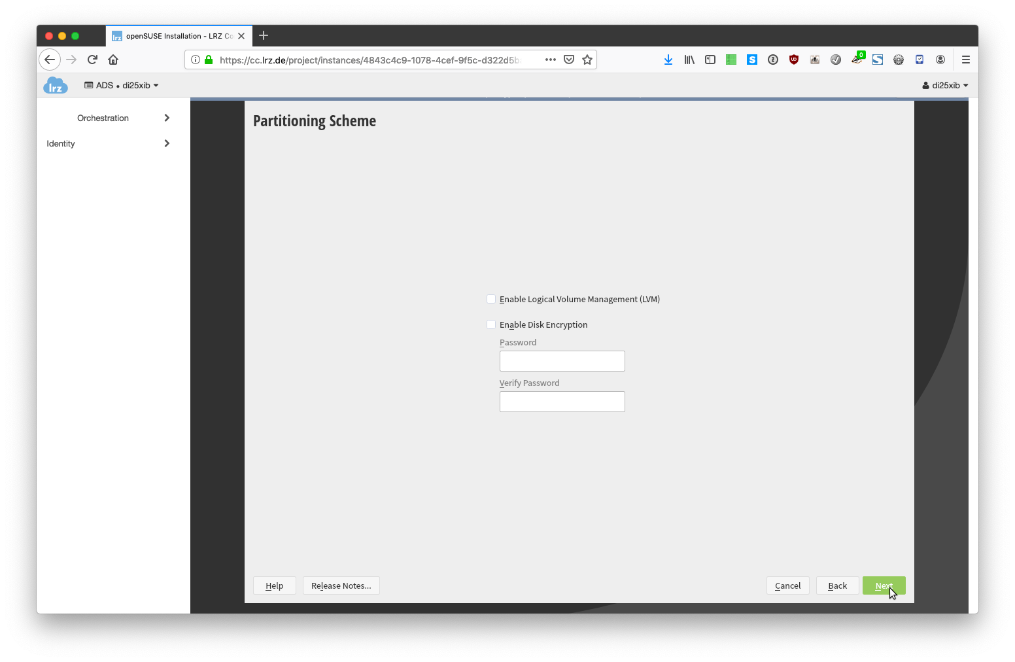Open the di25xib user account dropdown
This screenshot has width=1015, height=662.
tap(945, 86)
